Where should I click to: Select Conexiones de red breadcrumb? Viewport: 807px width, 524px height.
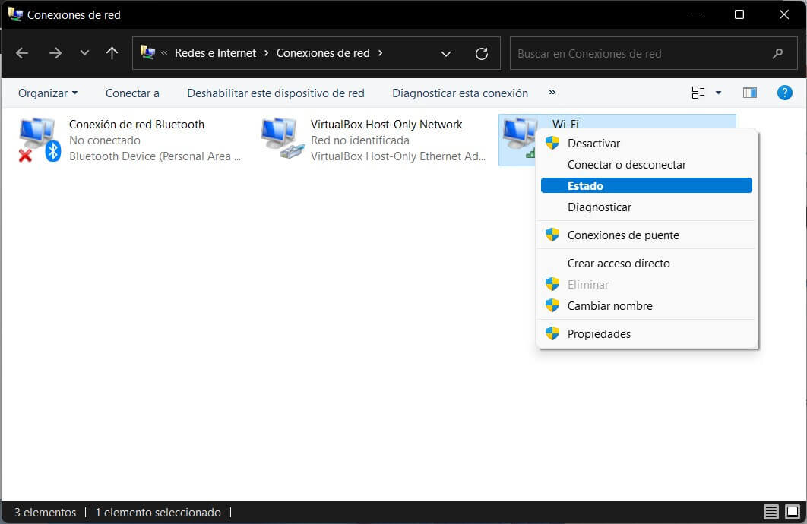pos(323,53)
